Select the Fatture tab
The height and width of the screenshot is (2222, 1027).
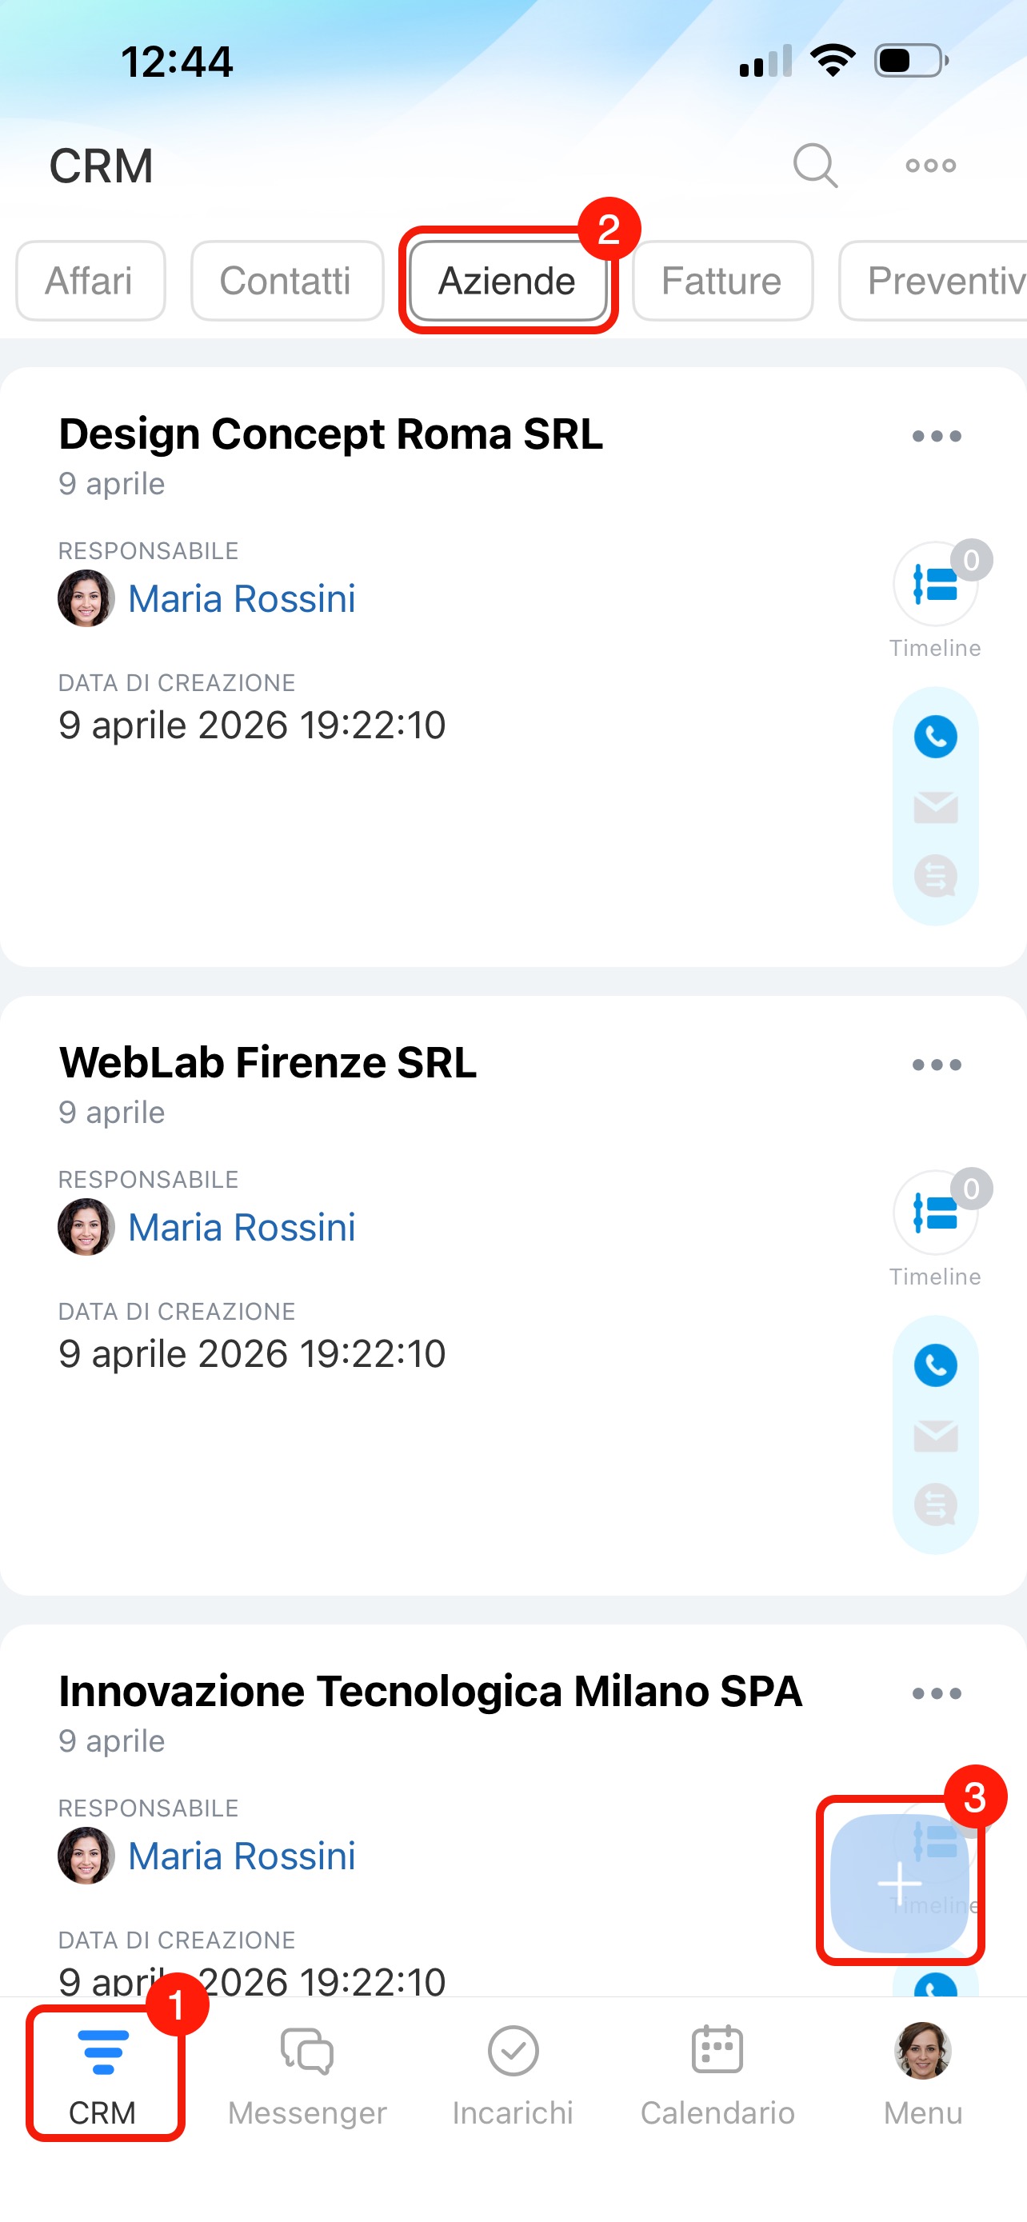721,282
